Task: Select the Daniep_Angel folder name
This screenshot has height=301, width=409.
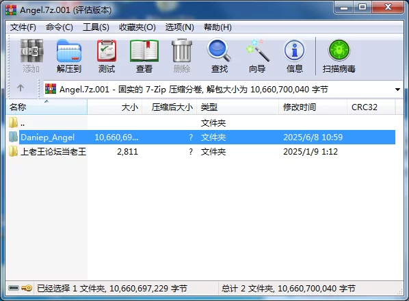Action: [47, 138]
